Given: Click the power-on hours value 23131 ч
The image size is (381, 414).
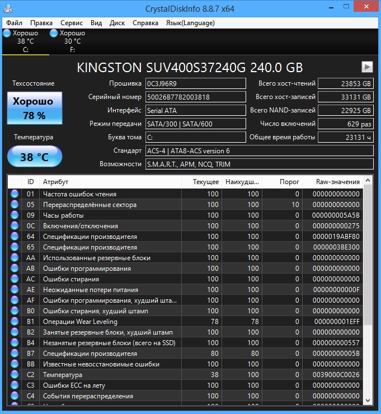Looking at the screenshot, I should click(346, 137).
